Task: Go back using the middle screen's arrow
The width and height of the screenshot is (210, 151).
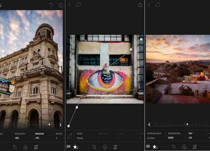Action: click(x=69, y=5)
